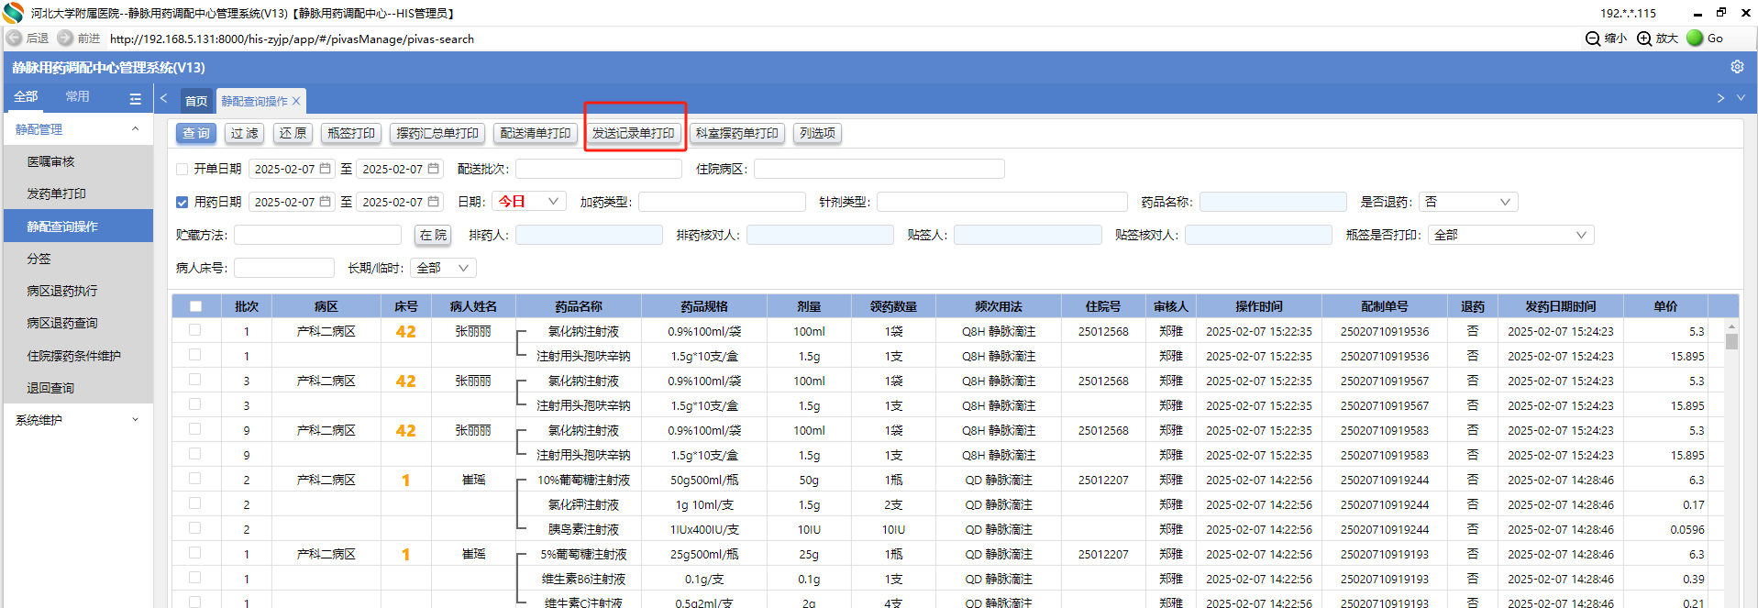Open 医嘱审核 in the sidebar
The height and width of the screenshot is (608, 1758).
click(x=78, y=161)
